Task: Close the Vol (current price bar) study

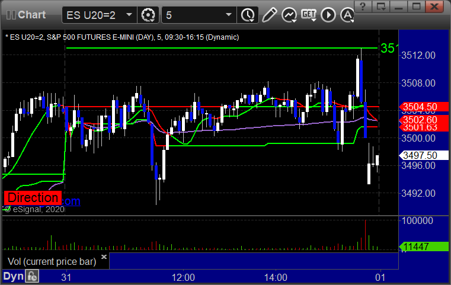Action: (x=104, y=257)
